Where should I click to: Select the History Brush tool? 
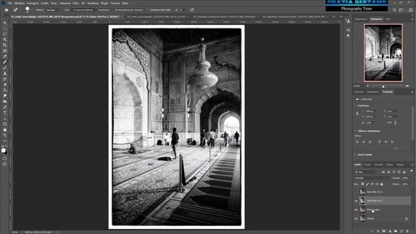[5, 79]
